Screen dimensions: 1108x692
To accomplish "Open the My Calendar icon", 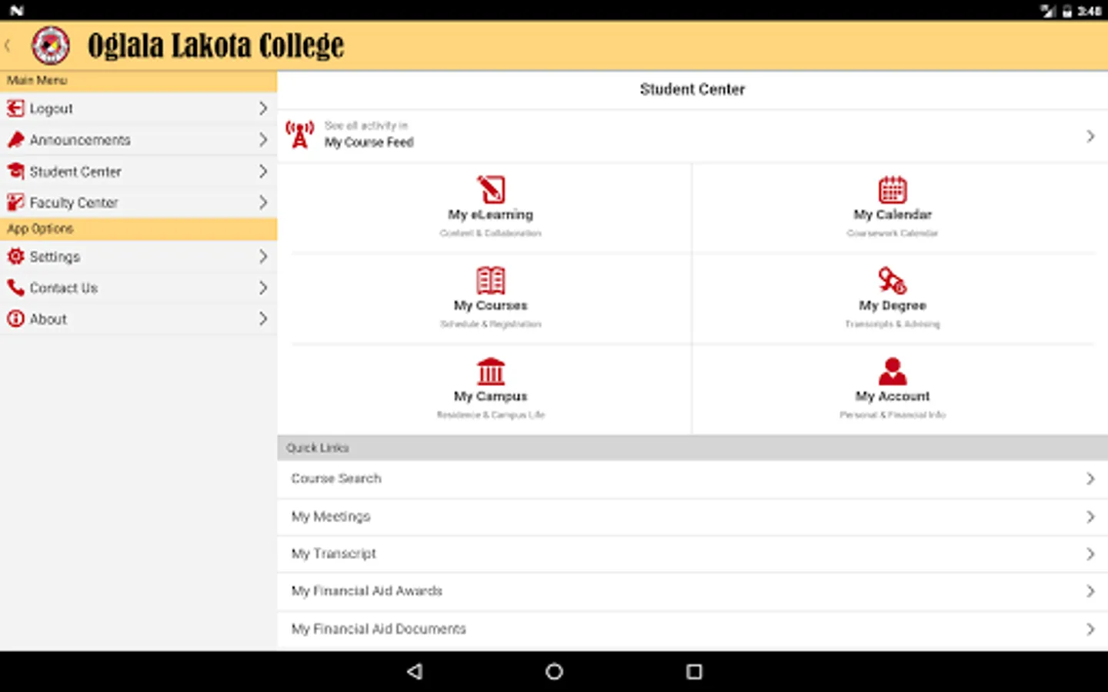I will pos(893,189).
